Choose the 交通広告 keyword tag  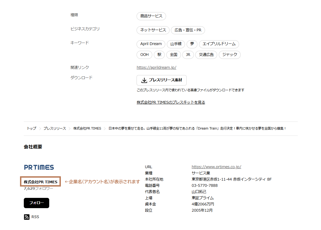(x=206, y=55)
